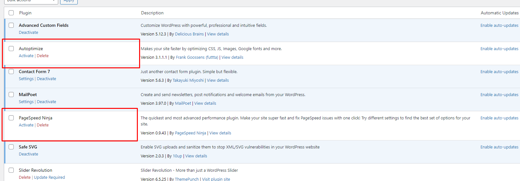The width and height of the screenshot is (520, 181).
Task: Open the Bulk actions dropdown
Action: (x=31, y=1)
